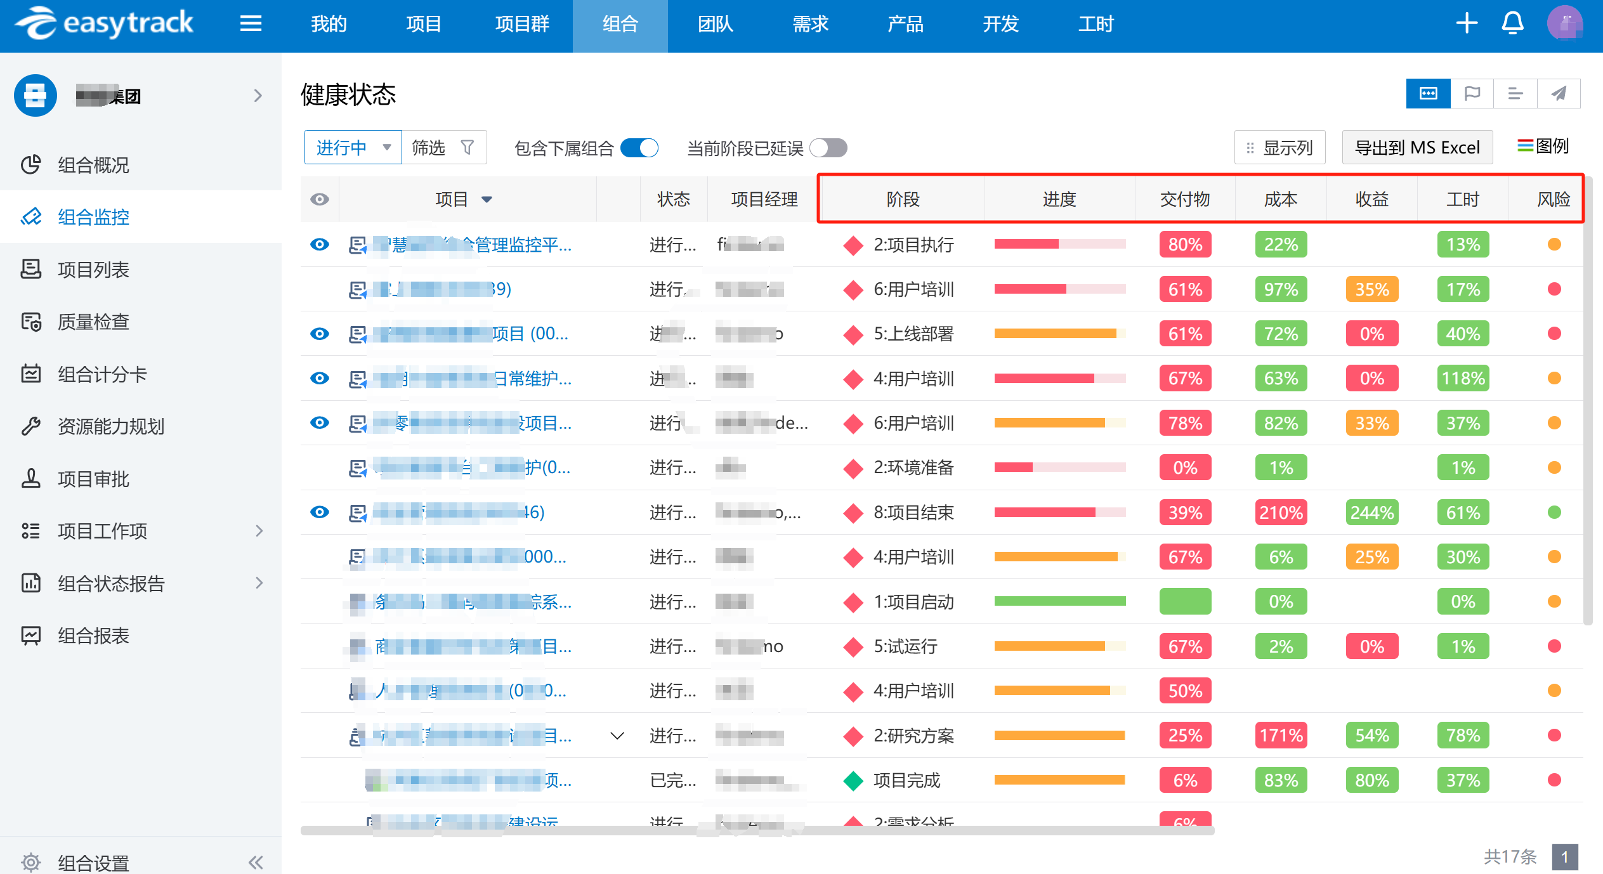Click the 导出到 MS Excel button

tap(1417, 147)
